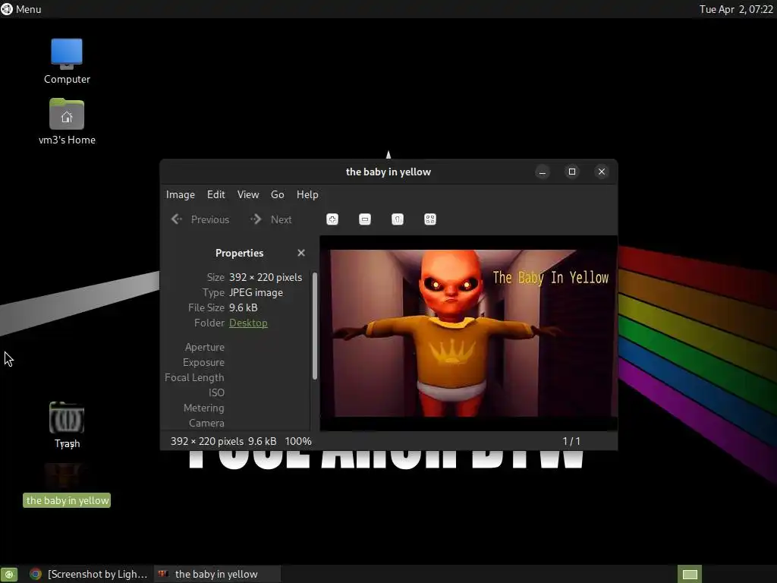The width and height of the screenshot is (777, 583).
Task: Click the 'JPEG image' type value
Action: tap(256, 292)
